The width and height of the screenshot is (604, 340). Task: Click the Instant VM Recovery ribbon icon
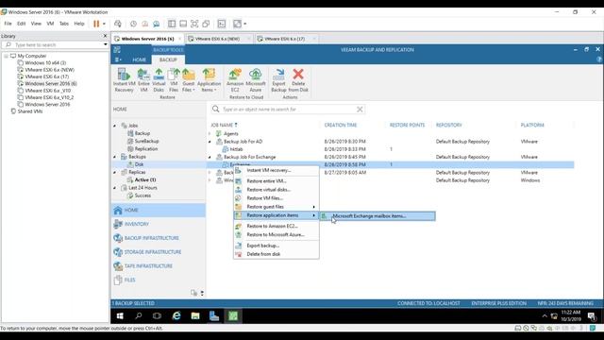tap(124, 80)
